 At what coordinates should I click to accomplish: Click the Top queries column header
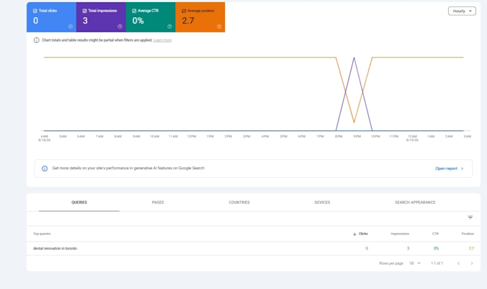tap(42, 234)
